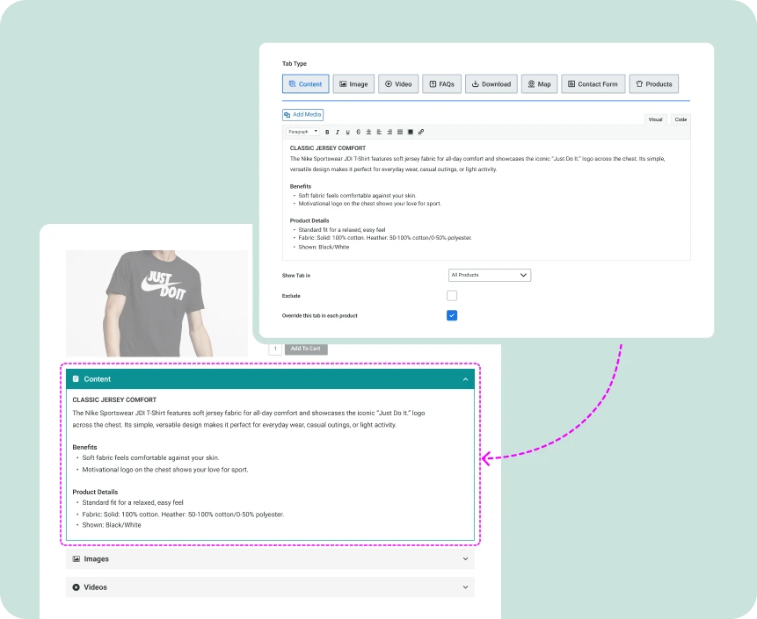This screenshot has width=757, height=619.
Task: Click the Bold formatting icon
Action: tap(326, 132)
